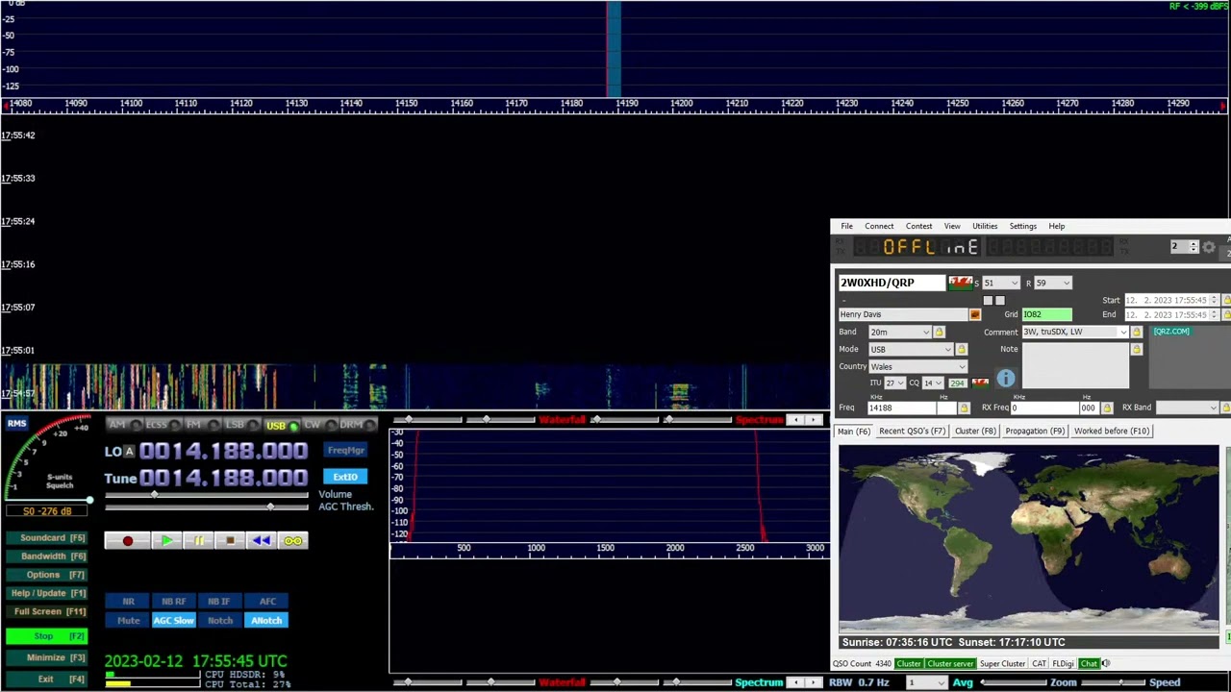The width and height of the screenshot is (1231, 692).
Task: Click the speaker icon next to Chat
Action: (1106, 664)
